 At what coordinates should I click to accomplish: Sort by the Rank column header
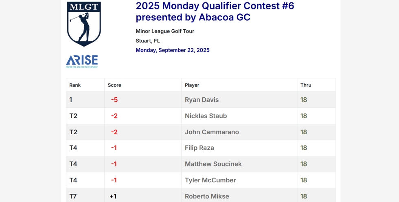coord(75,85)
